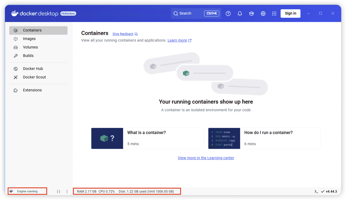Click the green container illustration icon
346x200 pixels.
pos(186,73)
